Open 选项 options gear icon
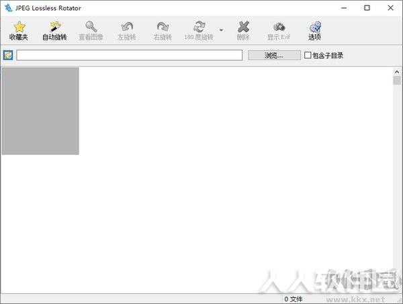Image resolution: width=403 pixels, height=304 pixels. pos(315,27)
